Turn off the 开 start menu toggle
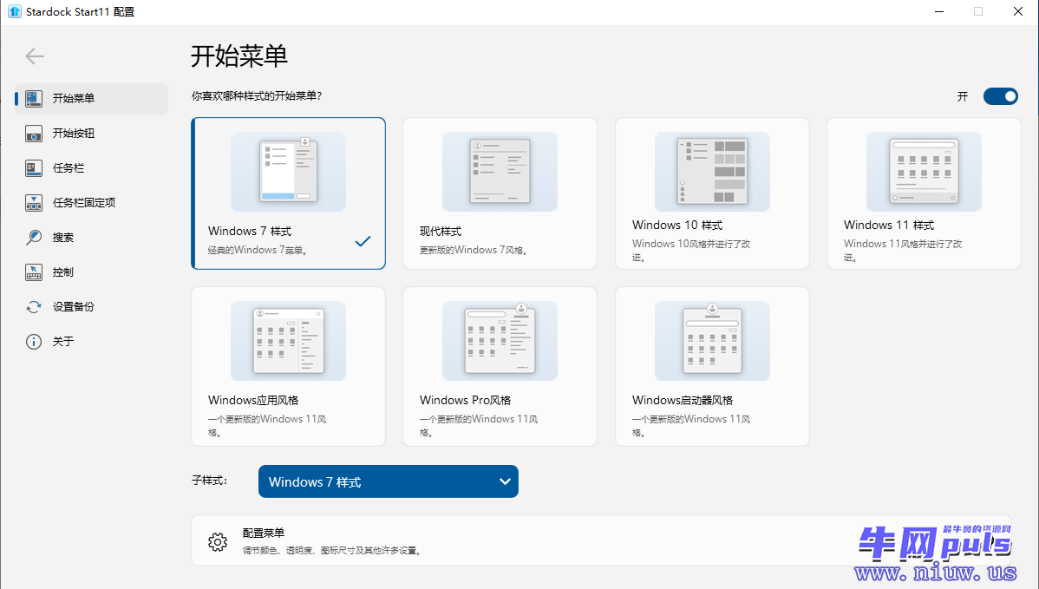This screenshot has height=589, width=1039. pyautogui.click(x=1001, y=97)
